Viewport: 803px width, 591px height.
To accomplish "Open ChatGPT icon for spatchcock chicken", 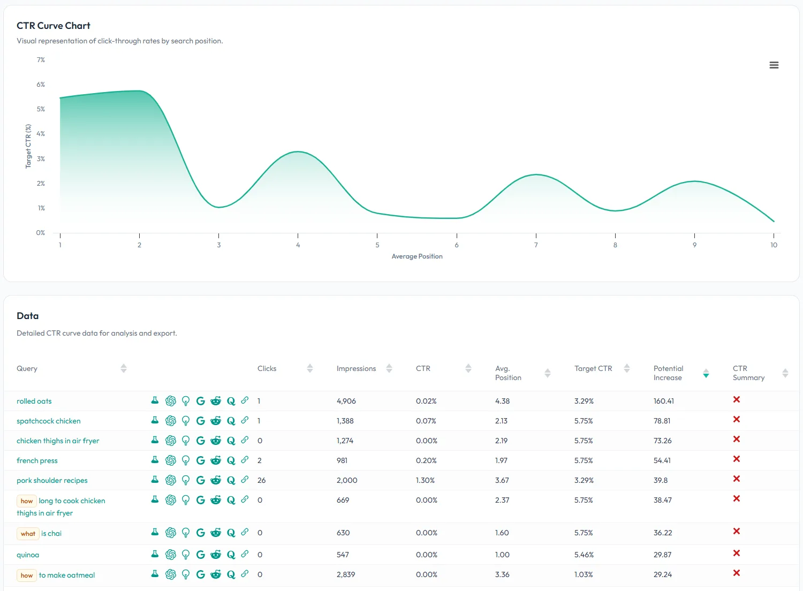I will click(171, 421).
